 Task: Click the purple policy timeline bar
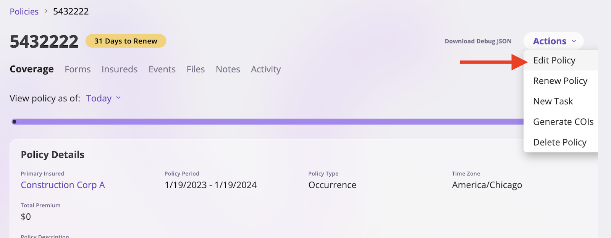point(267,122)
